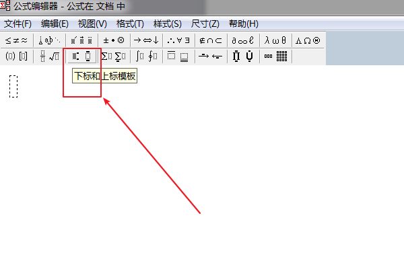This screenshot has width=404, height=269.
Task: Open the spaces and ellipses palette
Action: pos(49,40)
